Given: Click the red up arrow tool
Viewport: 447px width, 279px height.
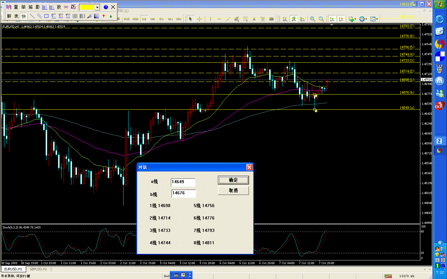Looking at the screenshot, I should coord(104,16).
